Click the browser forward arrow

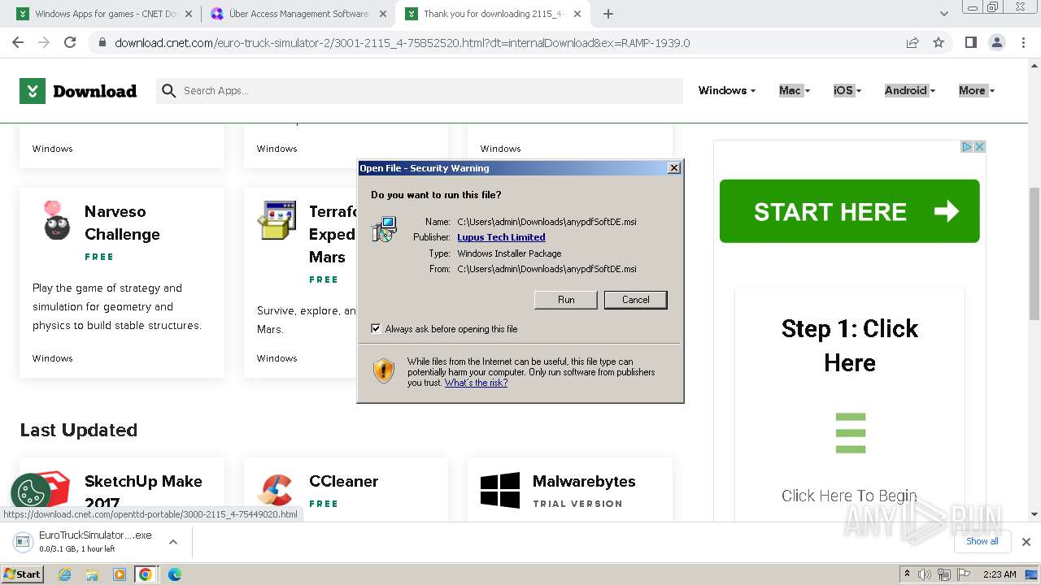(44, 42)
